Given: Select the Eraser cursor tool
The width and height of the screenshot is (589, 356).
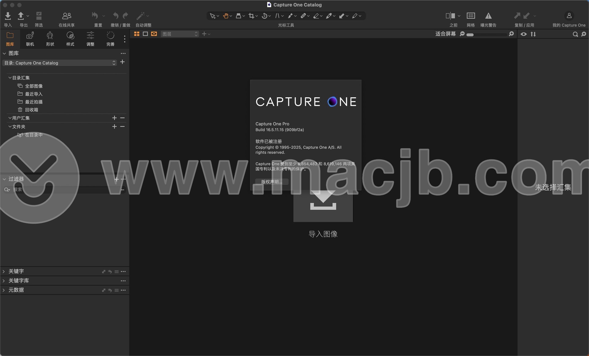Looking at the screenshot, I should (316, 16).
